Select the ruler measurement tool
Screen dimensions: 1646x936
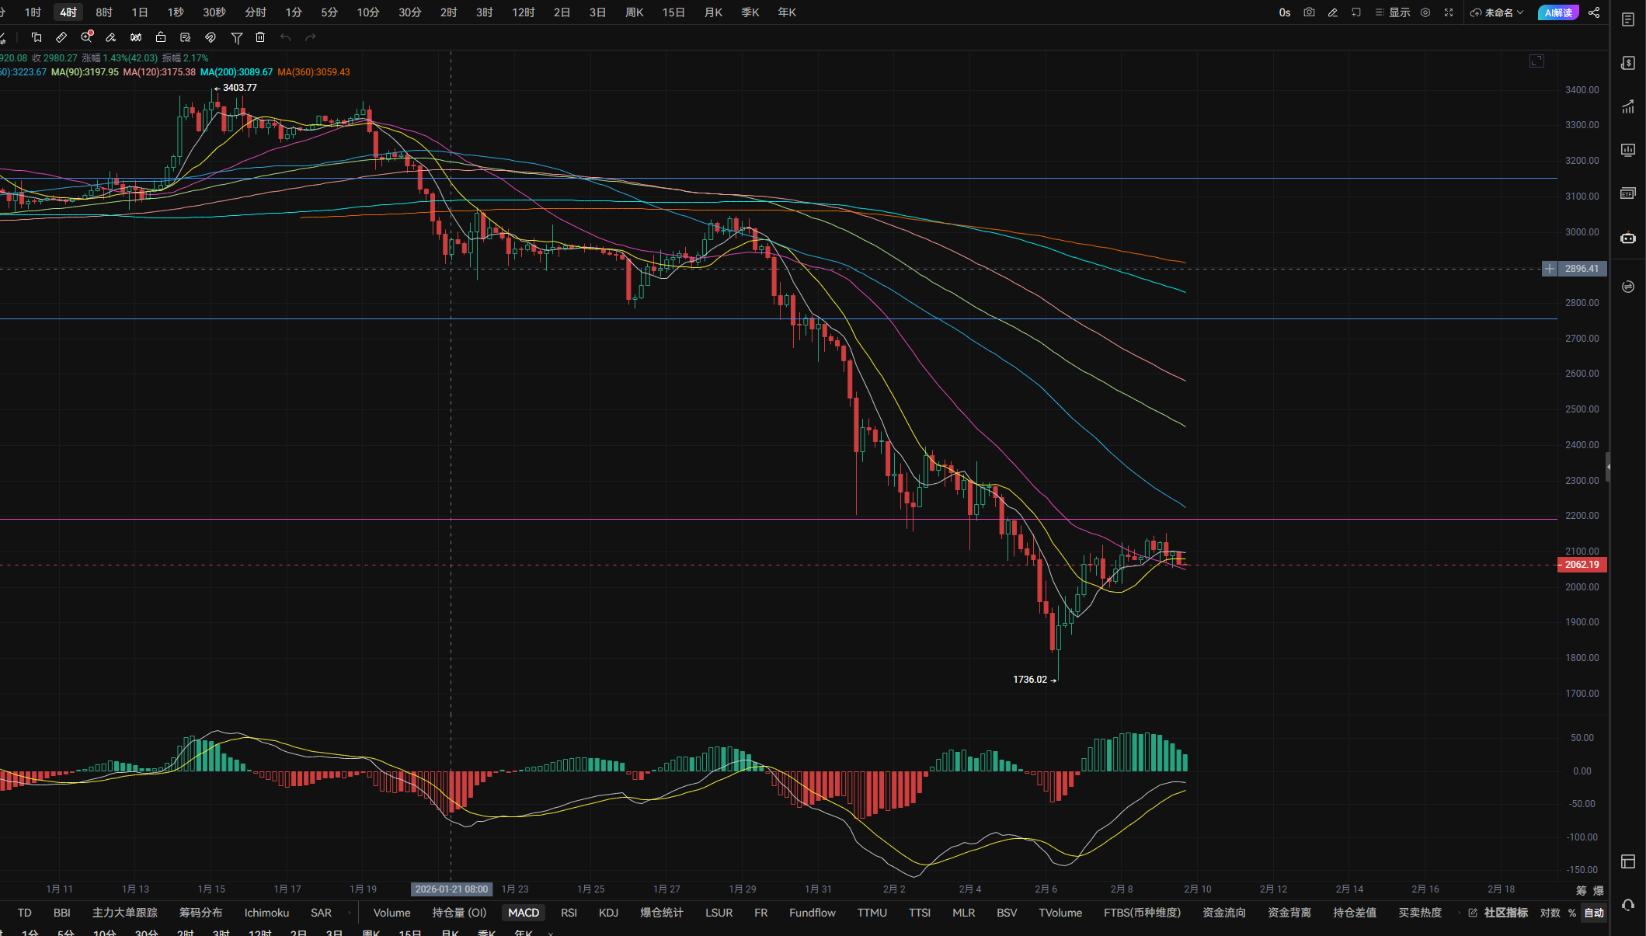point(61,37)
